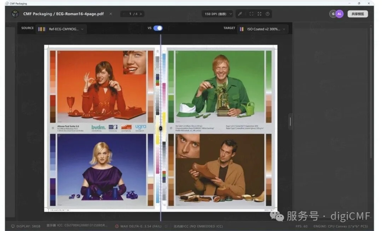Click the fit-to-frame icon
Viewport: 382px width, 231px height.
[x=251, y=14]
